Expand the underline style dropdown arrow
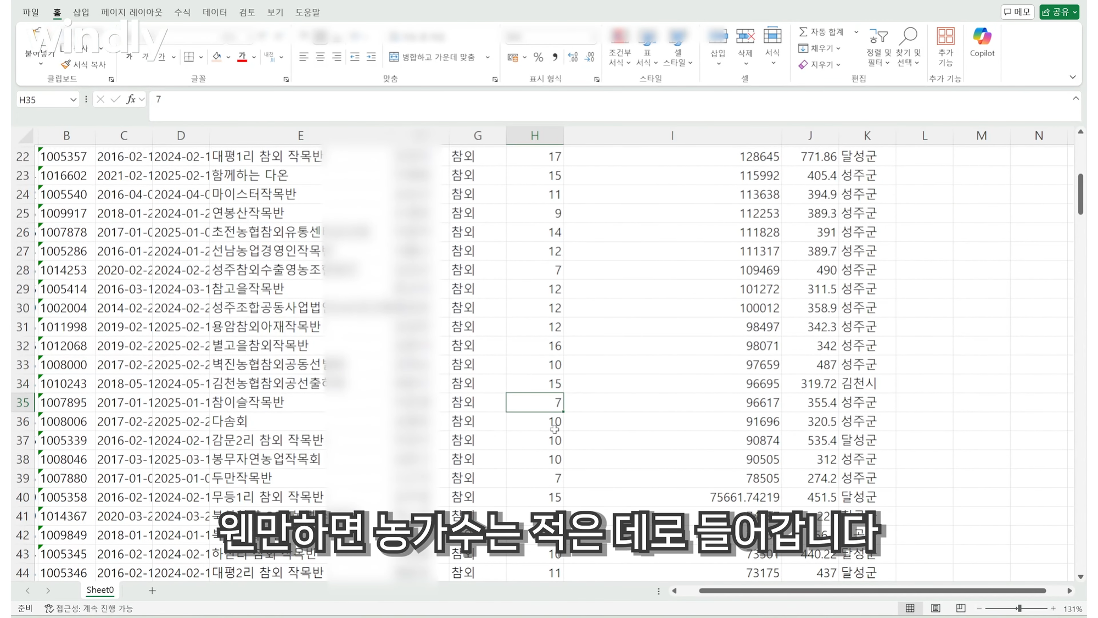The height and width of the screenshot is (618, 1098). 173,57
